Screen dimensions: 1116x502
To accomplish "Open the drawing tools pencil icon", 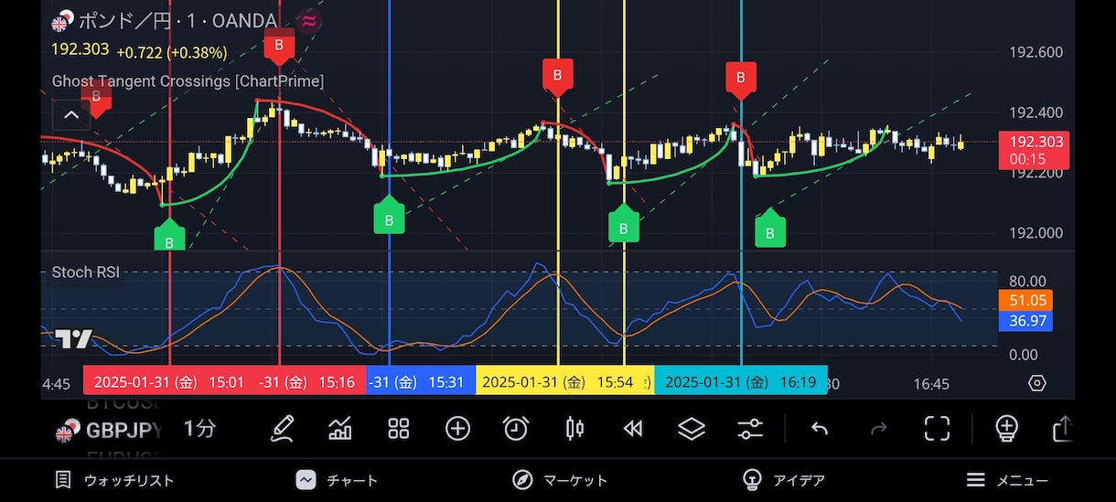I will point(282,428).
